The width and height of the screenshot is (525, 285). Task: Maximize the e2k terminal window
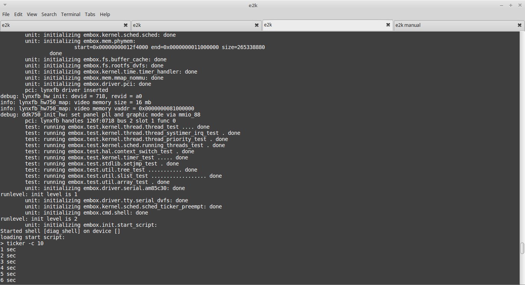coord(511,5)
